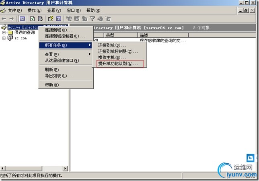Click the Back arrow toolbar icon
This screenshot has height=181, width=259.
pyautogui.click(x=4, y=19)
